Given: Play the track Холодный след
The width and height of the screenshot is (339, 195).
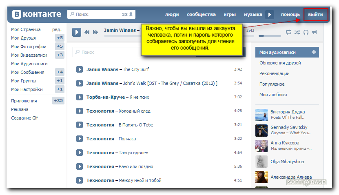Looking at the screenshot, I should pos(80,111).
